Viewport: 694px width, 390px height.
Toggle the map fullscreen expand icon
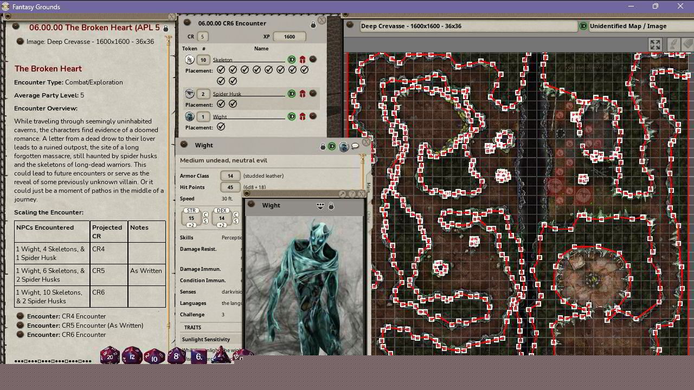click(x=655, y=45)
